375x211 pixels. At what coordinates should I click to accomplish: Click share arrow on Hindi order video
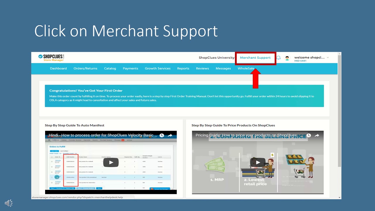(170, 135)
